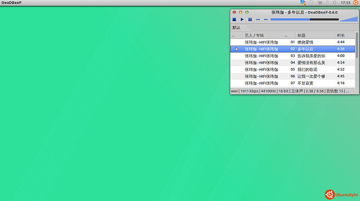Skip to the next track
Image resolution: width=360 pixels, height=201 pixels.
click(x=266, y=19)
